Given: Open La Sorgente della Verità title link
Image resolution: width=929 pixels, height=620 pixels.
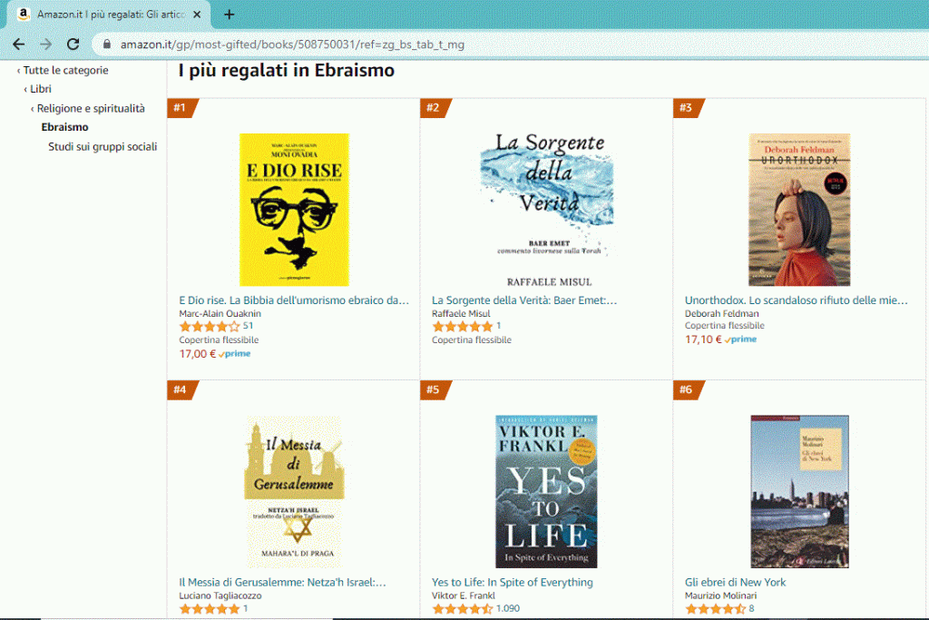Looking at the screenshot, I should (x=523, y=300).
